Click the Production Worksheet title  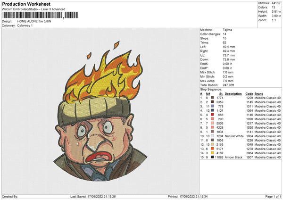tap(26, 4)
